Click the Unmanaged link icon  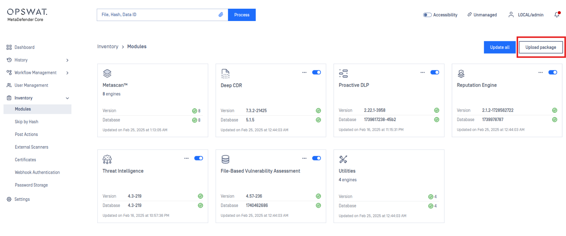[x=469, y=15]
